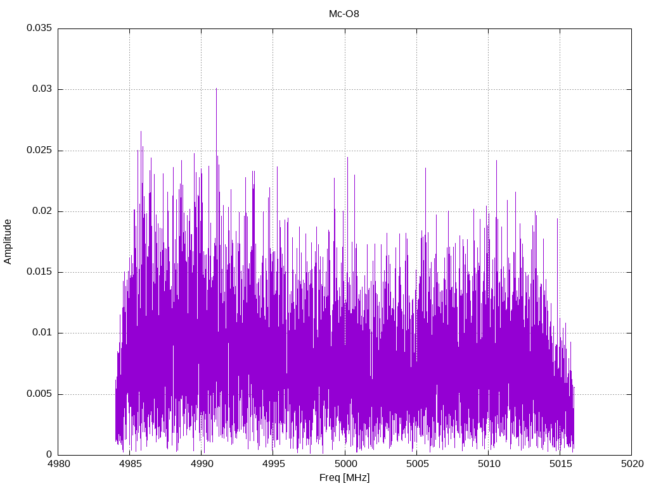
Task: Click the 4990 x-axis tick label
Action: 202,464
